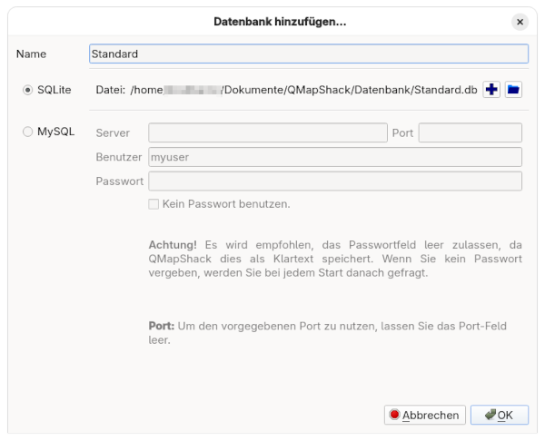Open existing database file with folder icon

click(x=513, y=90)
